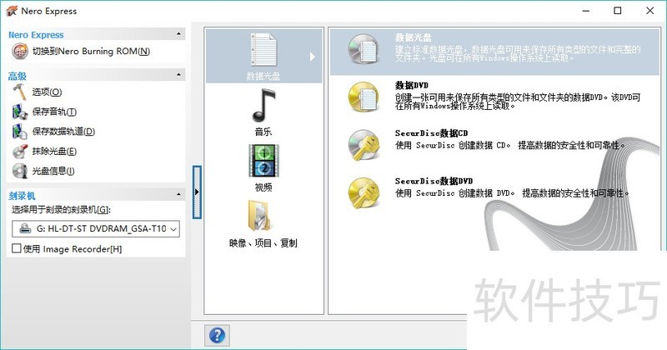Select the 数据光盘 document icon in the category list
The height and width of the screenshot is (350, 667).
click(x=263, y=50)
